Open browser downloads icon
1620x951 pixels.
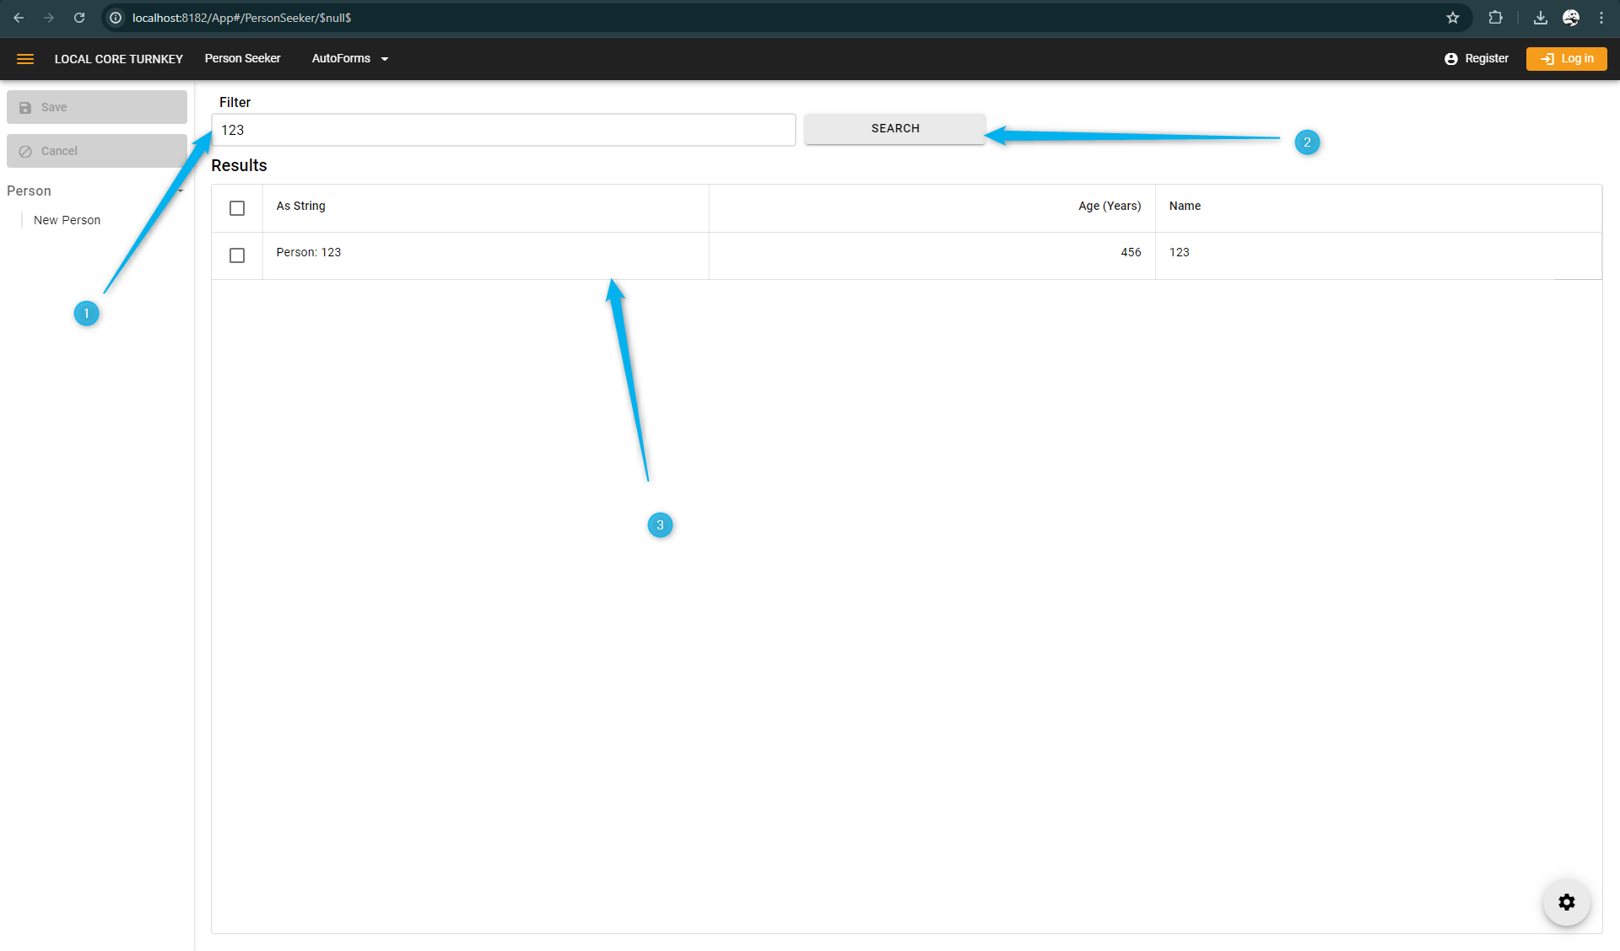pos(1541,18)
